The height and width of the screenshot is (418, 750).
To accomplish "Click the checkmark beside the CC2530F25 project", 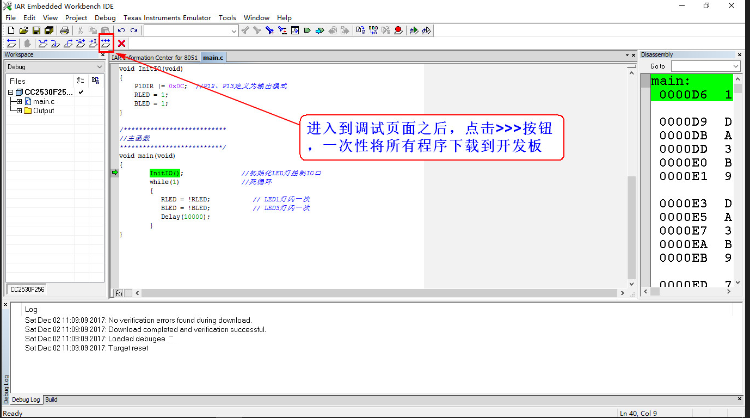I will 81,93.
